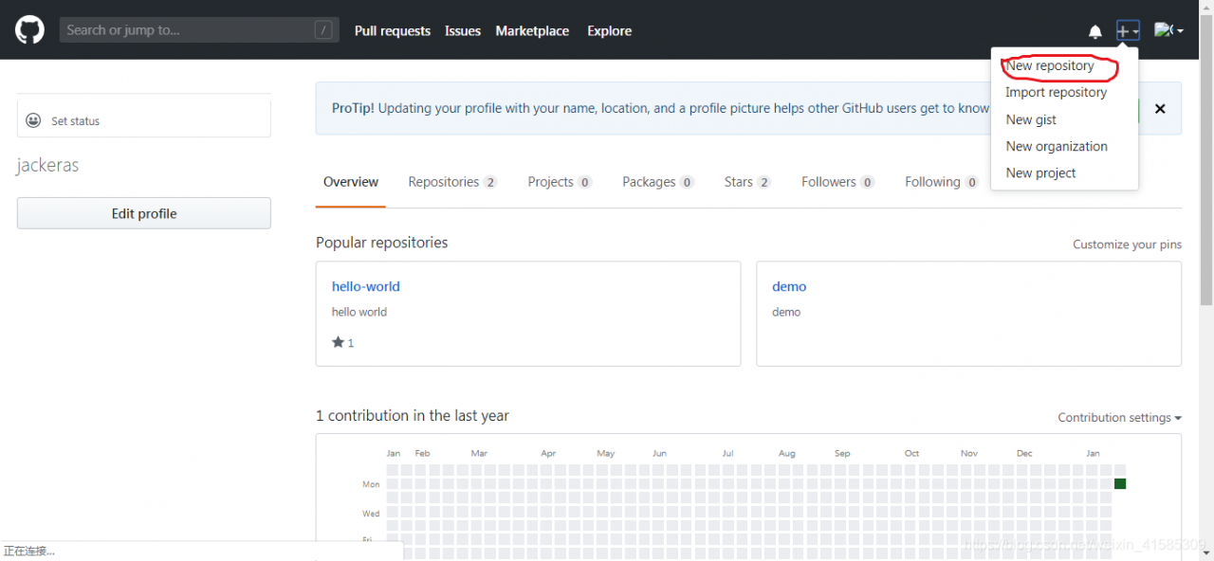
Task: Switch to the Repositories tab
Action: click(x=452, y=182)
